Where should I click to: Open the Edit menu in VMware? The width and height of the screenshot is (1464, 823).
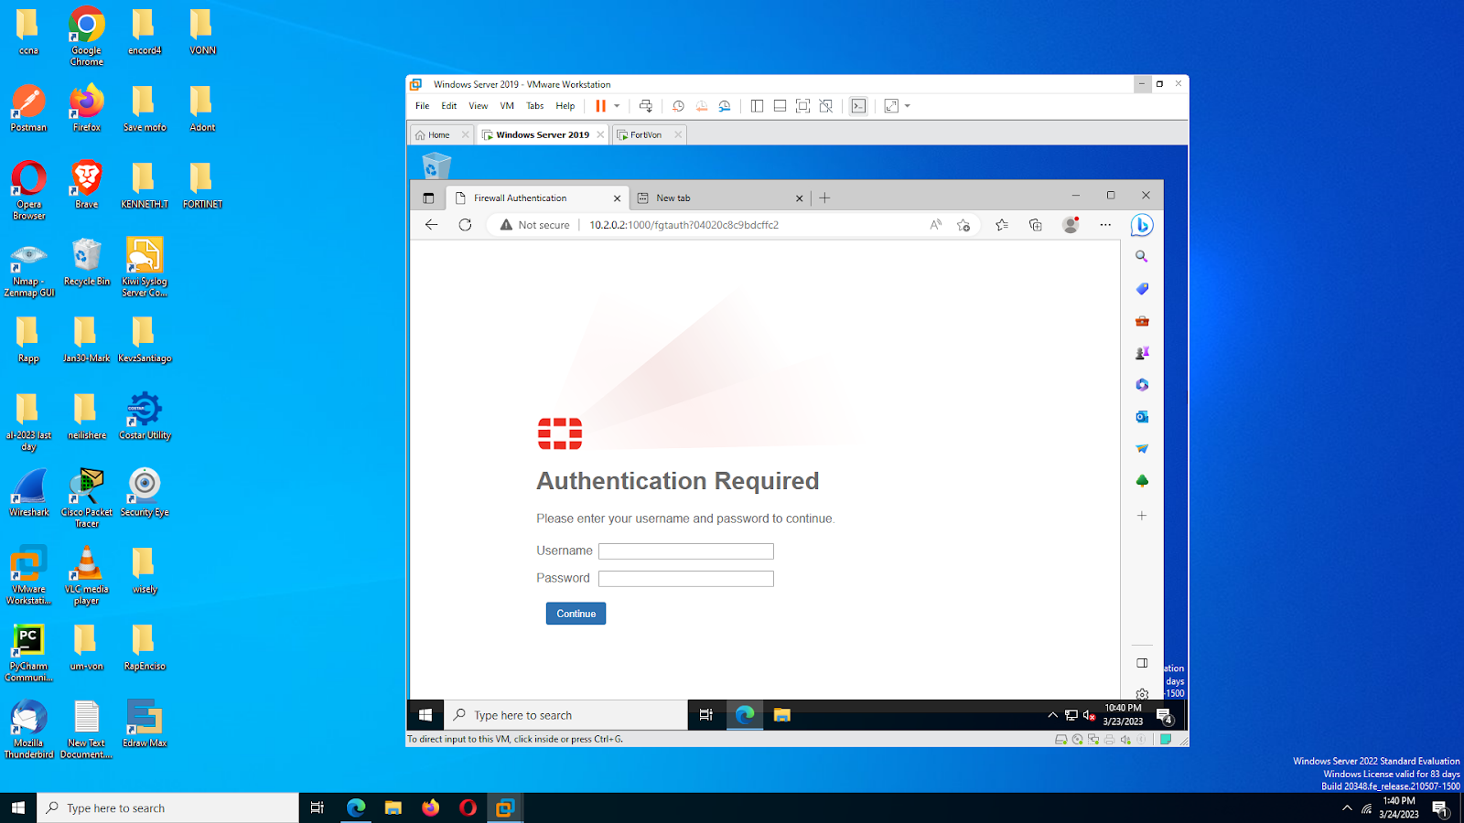click(x=448, y=106)
